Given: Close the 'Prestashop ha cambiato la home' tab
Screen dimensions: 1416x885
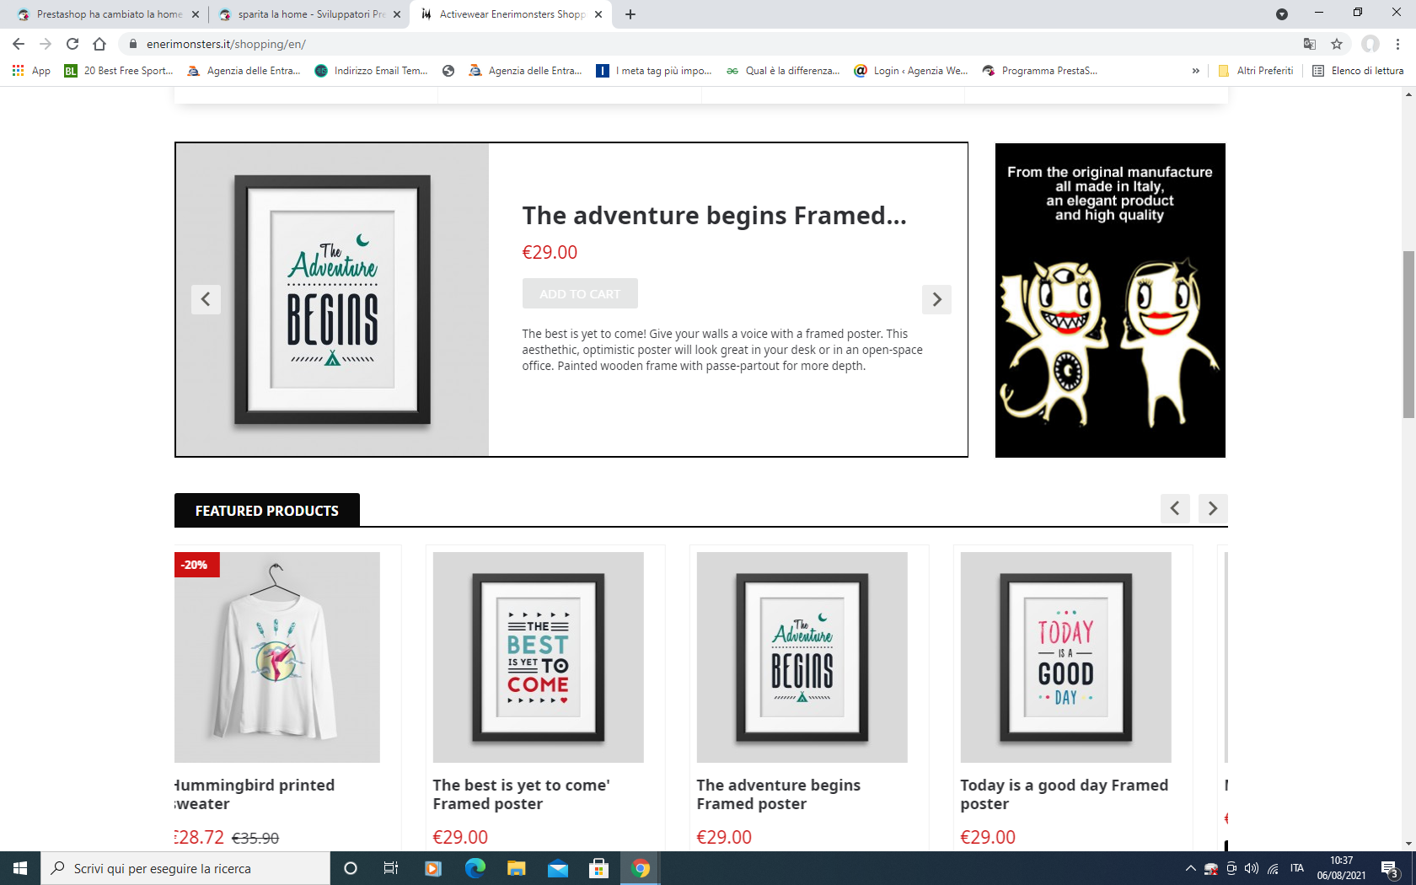Looking at the screenshot, I should click(196, 14).
